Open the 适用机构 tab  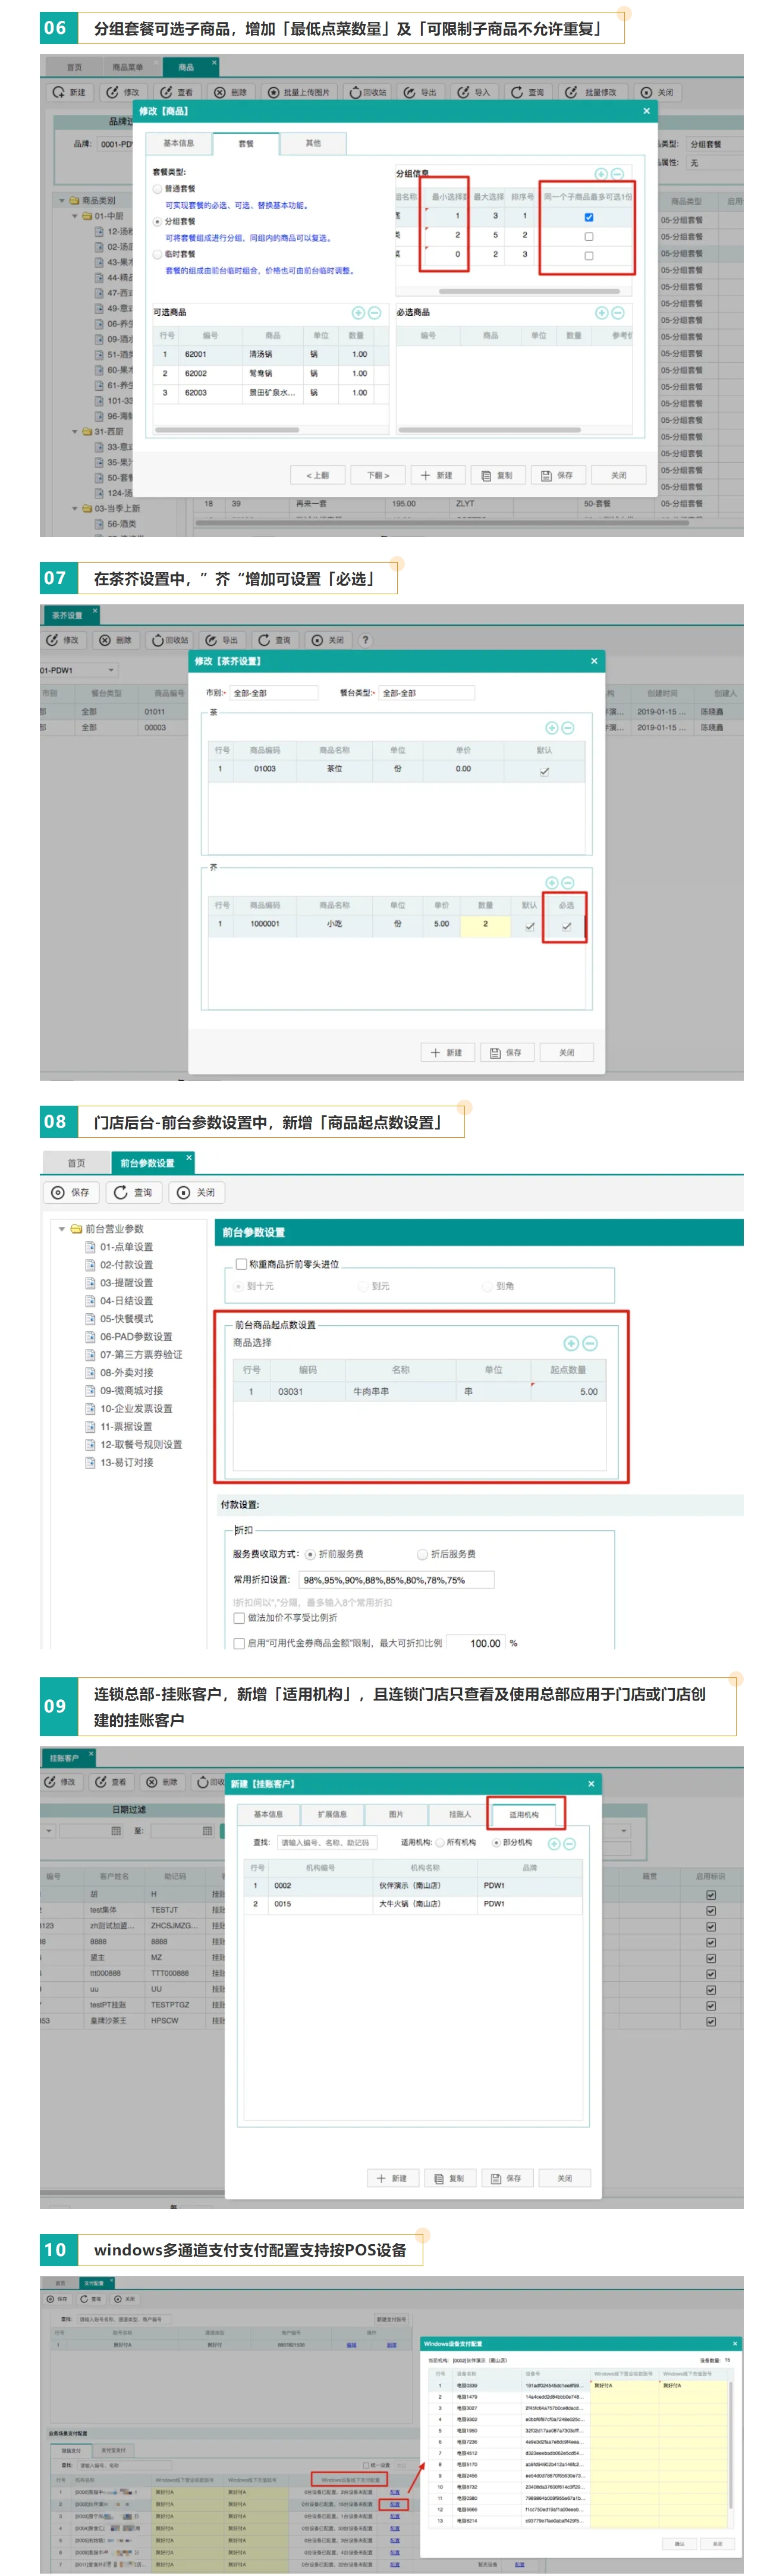524,1814
